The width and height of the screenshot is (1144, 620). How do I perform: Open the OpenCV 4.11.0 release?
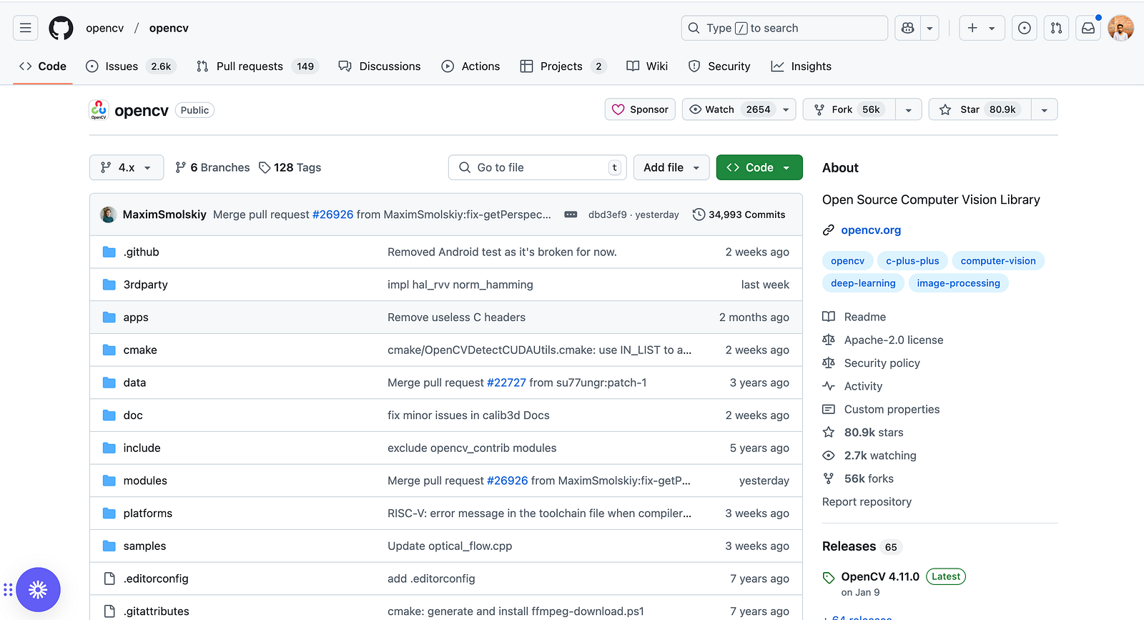(880, 577)
